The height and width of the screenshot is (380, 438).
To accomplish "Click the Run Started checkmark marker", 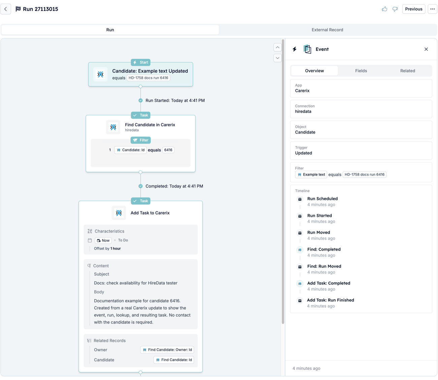I will [x=140, y=100].
